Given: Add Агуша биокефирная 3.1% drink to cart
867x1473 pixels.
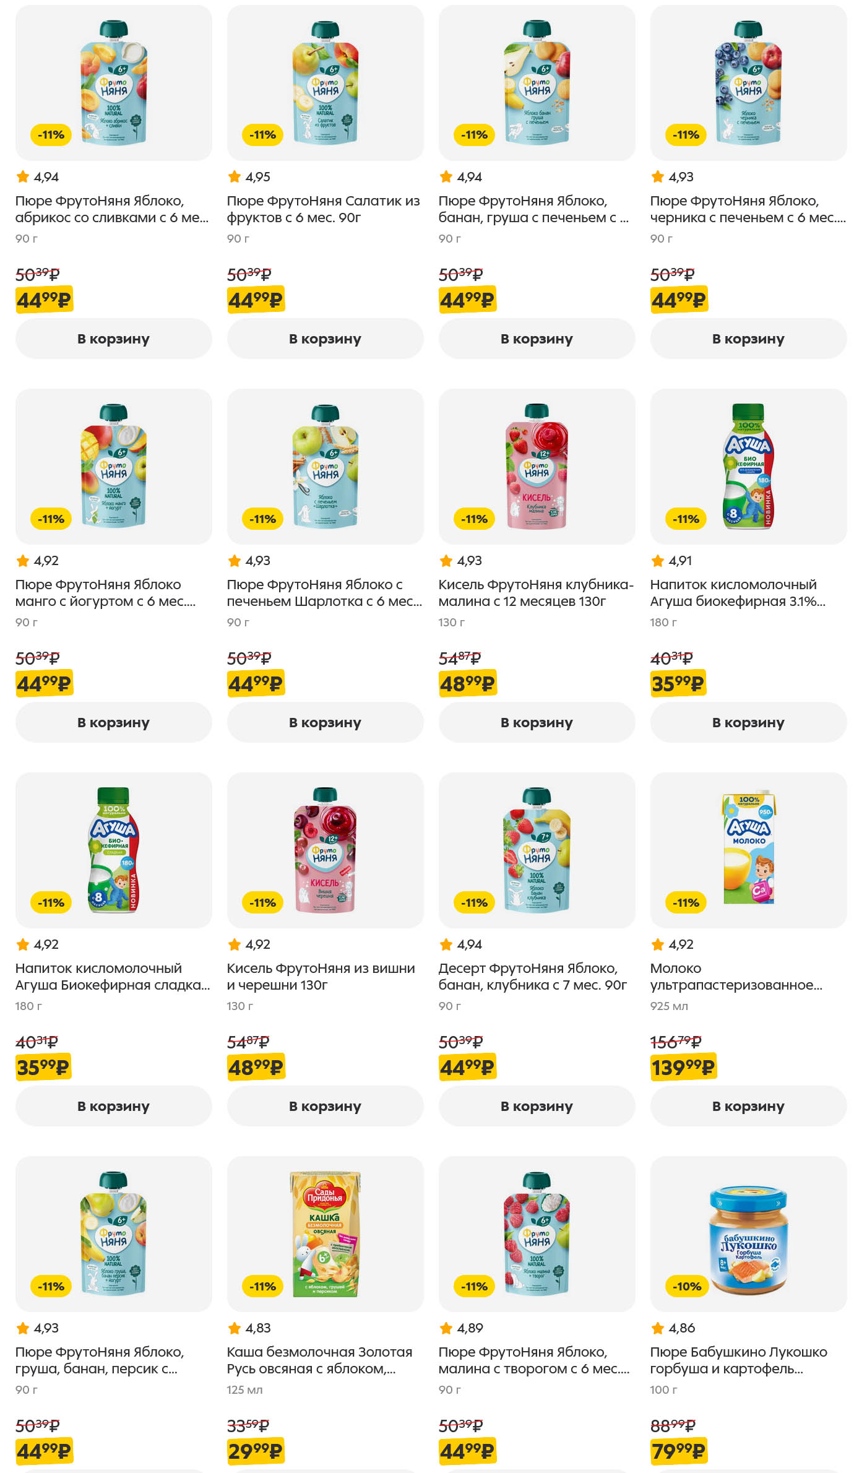Looking at the screenshot, I should [x=748, y=722].
